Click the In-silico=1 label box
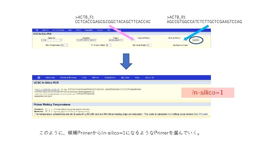Viewport: 255px width, 143px height. 208,93
